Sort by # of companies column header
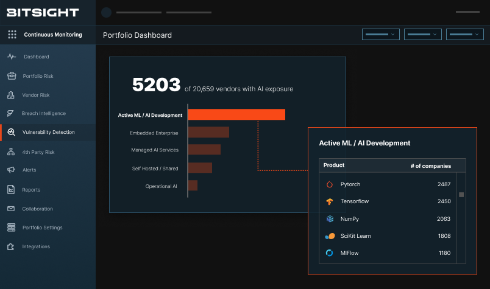 [x=431, y=166]
